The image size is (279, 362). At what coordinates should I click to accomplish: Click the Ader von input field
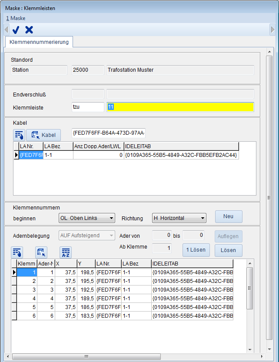pyautogui.click(x=162, y=235)
